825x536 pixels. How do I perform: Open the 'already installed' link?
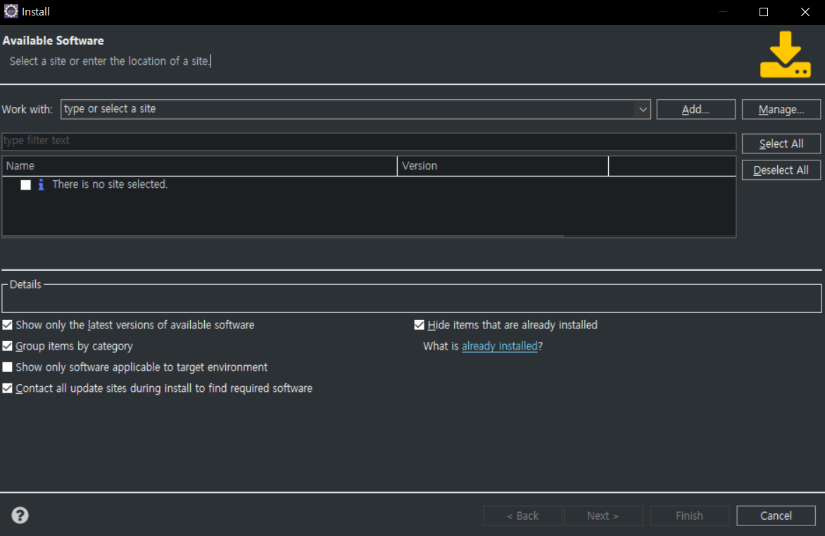499,346
